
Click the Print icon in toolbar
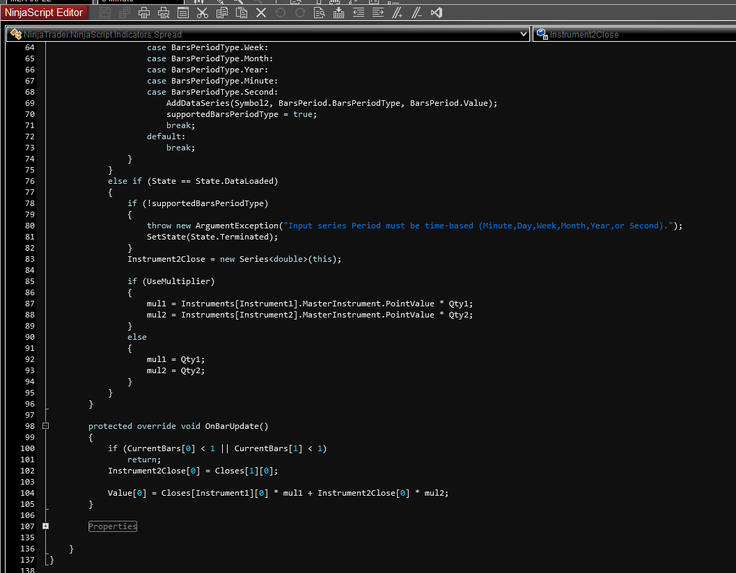tap(144, 13)
